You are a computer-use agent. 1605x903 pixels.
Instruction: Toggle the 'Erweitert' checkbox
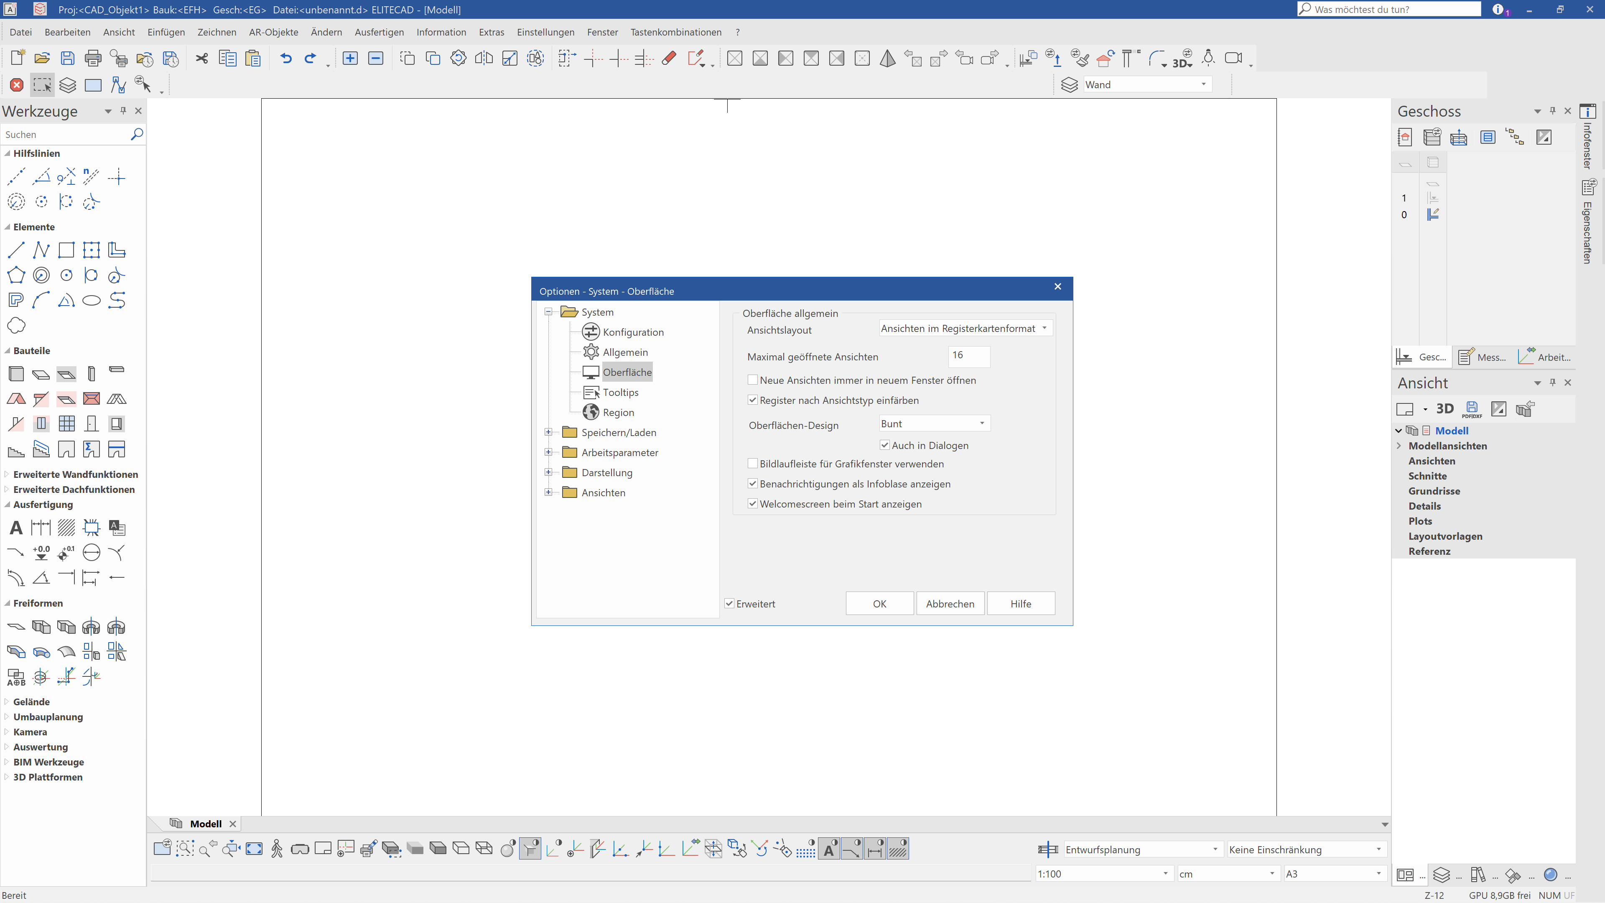730,603
